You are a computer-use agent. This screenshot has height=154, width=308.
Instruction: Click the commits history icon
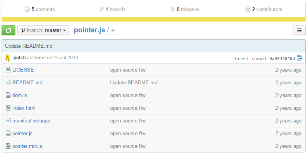(27, 9)
